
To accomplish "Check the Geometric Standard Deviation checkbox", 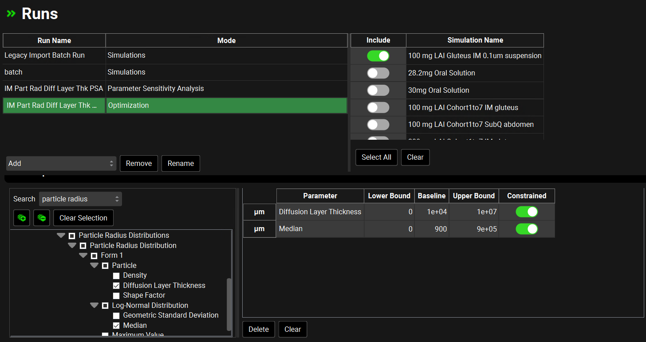I will click(x=116, y=315).
